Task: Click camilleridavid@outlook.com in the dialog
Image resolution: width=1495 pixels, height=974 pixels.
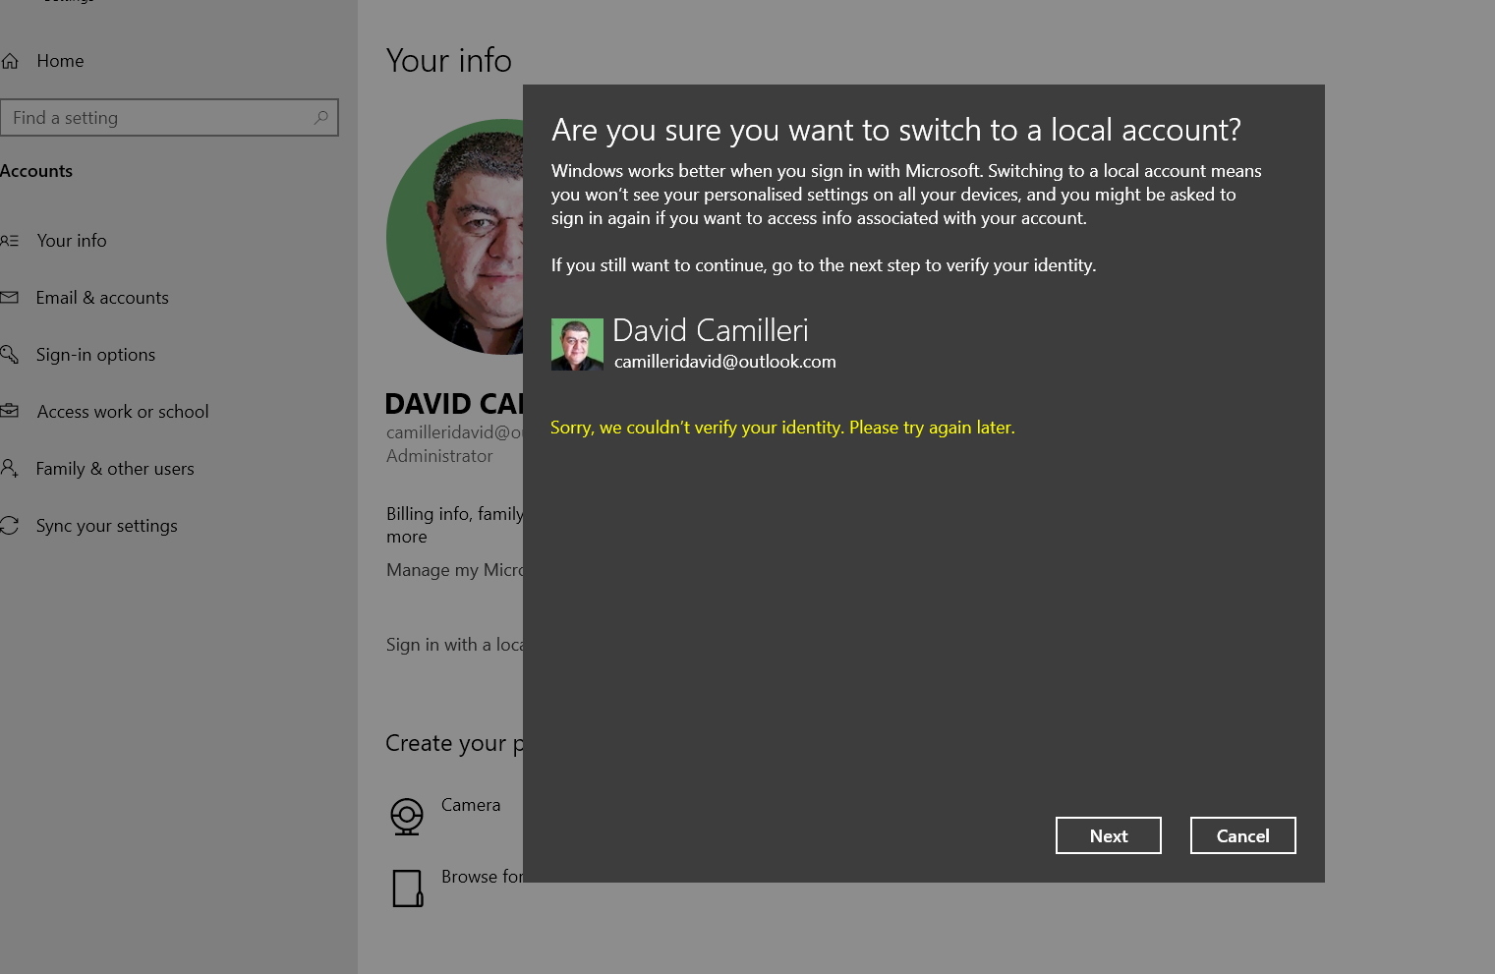Action: [x=725, y=362]
